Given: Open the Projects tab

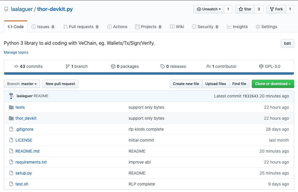Looking at the screenshot, I should [148, 27].
